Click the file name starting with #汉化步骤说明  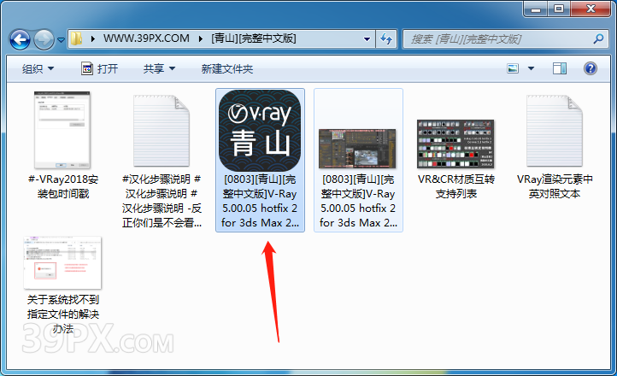(162, 201)
